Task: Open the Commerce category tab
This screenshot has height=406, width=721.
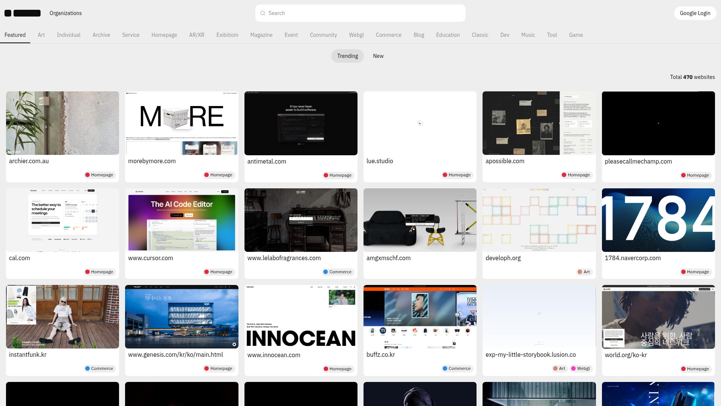Action: tap(389, 35)
